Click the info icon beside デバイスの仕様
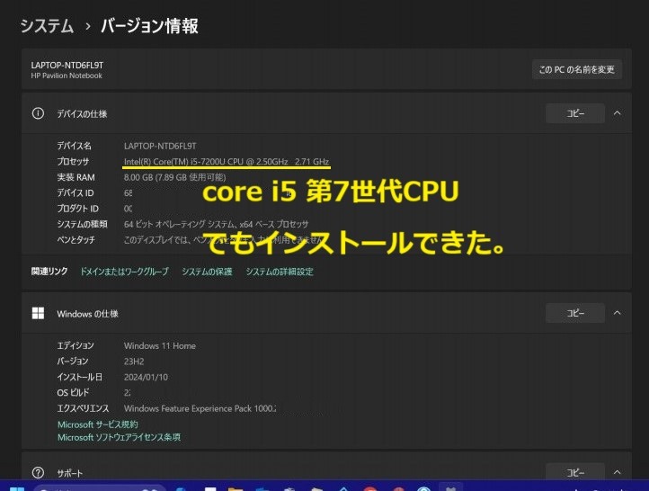This screenshot has width=649, height=491. [x=38, y=113]
